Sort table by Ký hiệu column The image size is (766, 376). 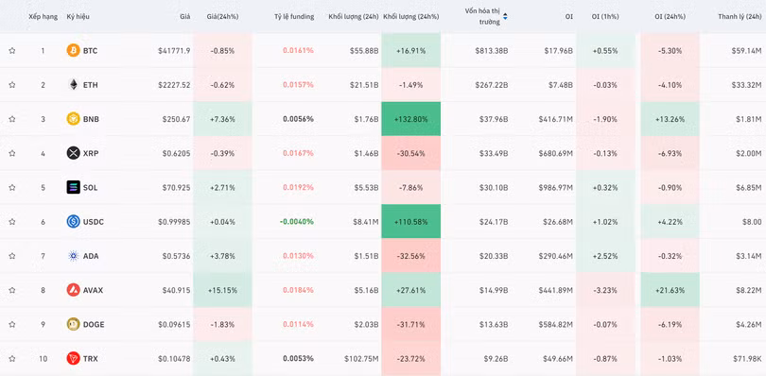tap(78, 17)
